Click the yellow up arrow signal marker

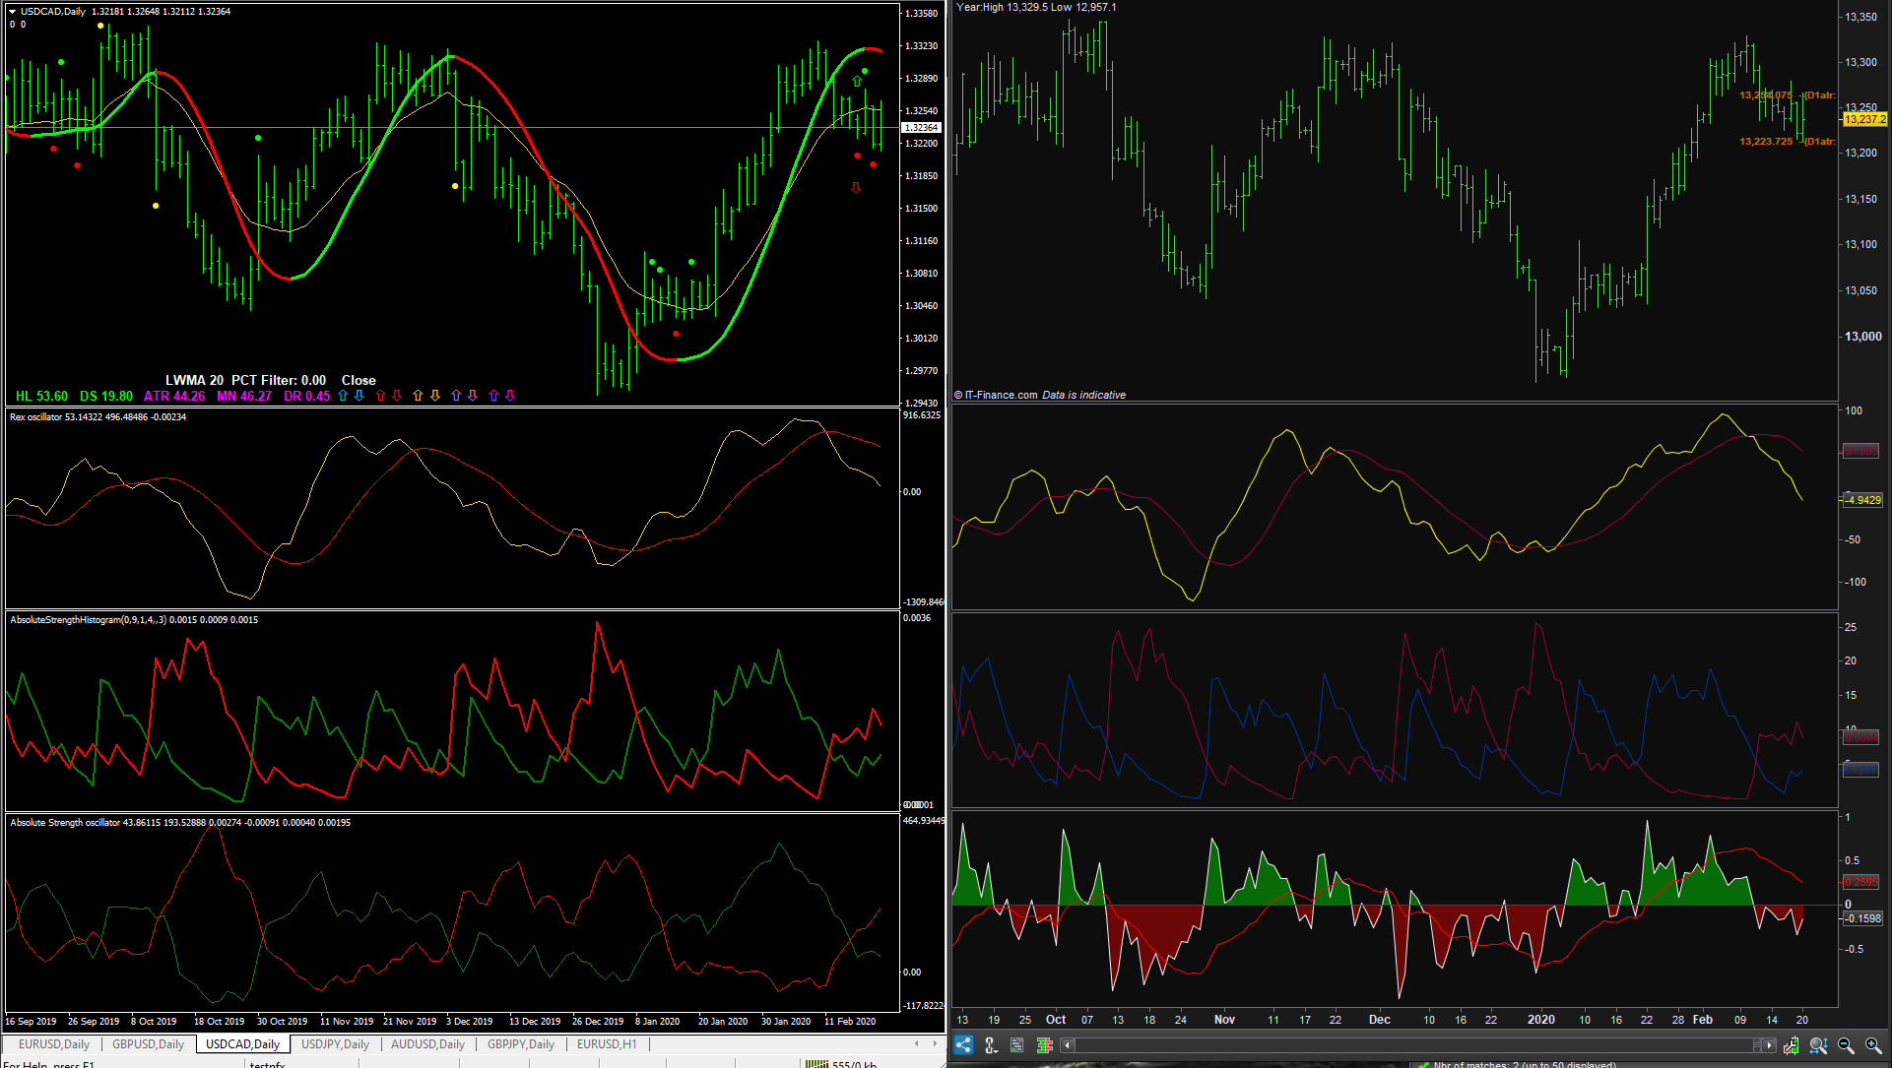pos(418,396)
